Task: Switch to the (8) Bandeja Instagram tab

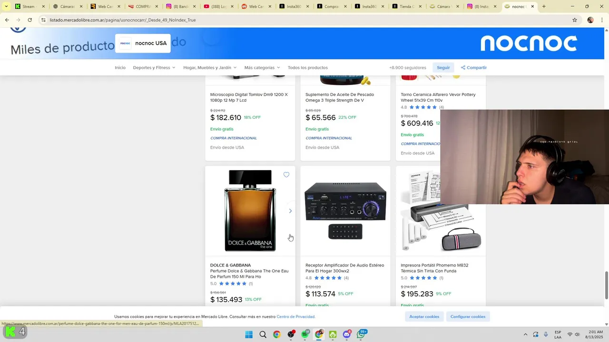Action: coord(180,7)
